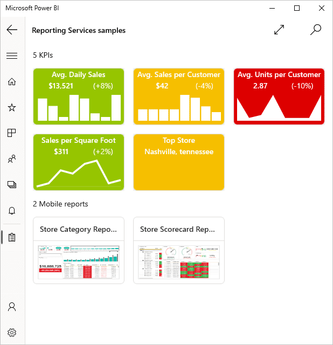Screen dimensions: 333x345
Task: Open Store Scorecard Report thumbnail
Action: point(179,251)
